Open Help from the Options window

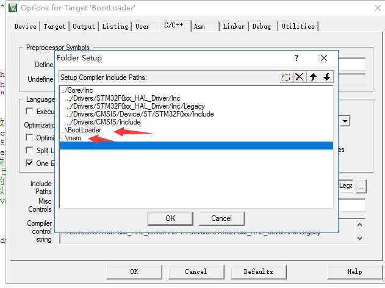pos(355,272)
